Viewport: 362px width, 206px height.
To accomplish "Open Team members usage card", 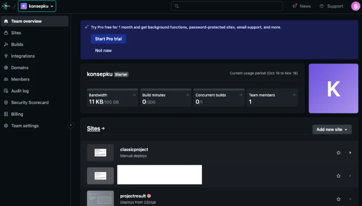I will [273, 98].
